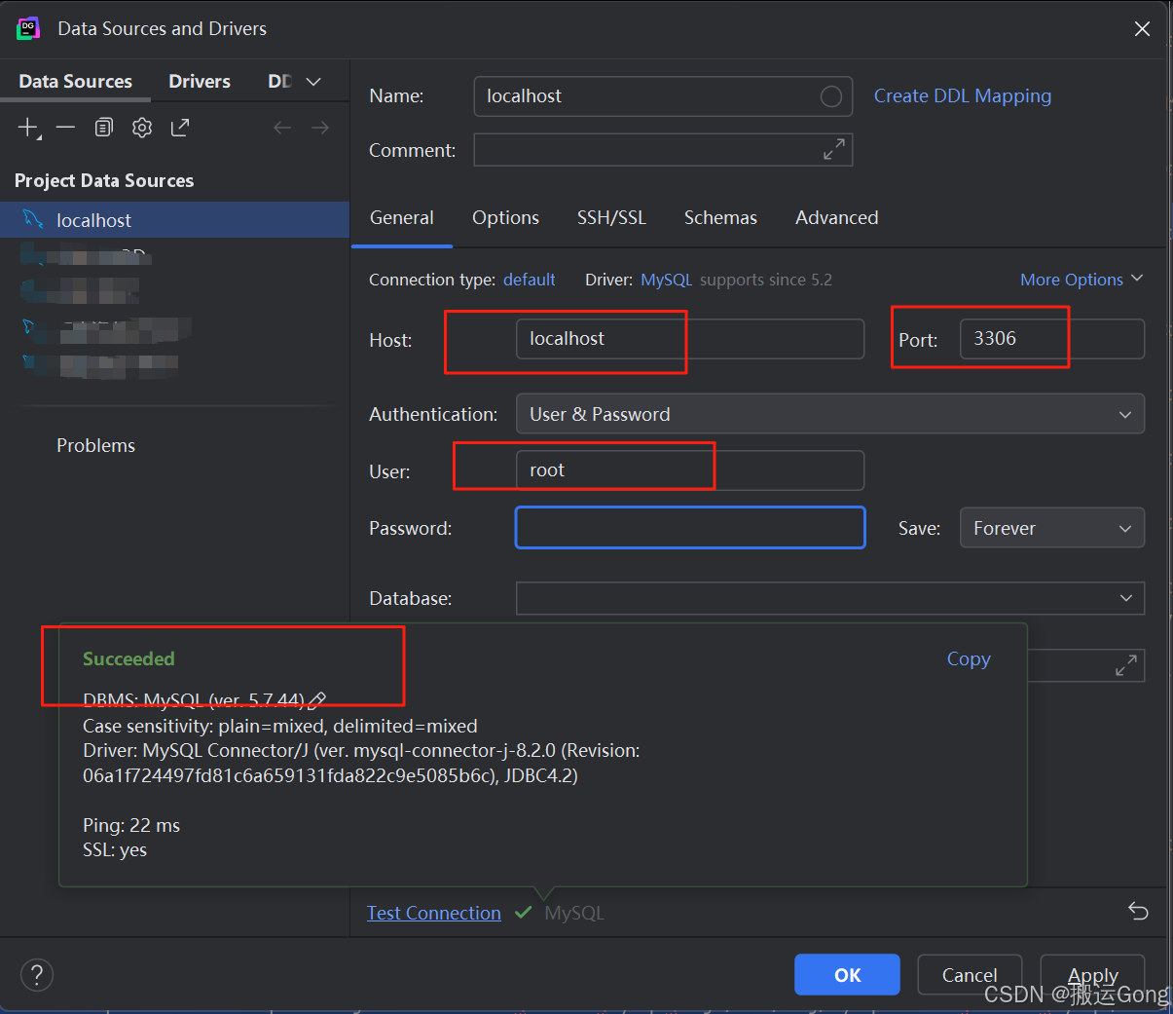Image resolution: width=1173 pixels, height=1014 pixels.
Task: Click into the Comment input field
Action: (663, 150)
